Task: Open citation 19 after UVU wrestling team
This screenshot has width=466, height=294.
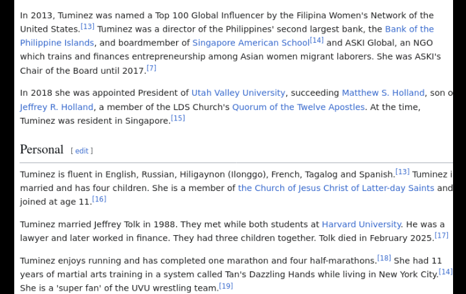Action: pos(226,286)
